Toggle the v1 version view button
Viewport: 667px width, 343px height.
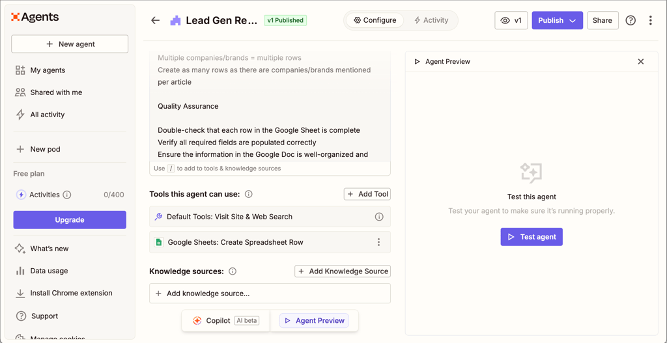coord(511,20)
